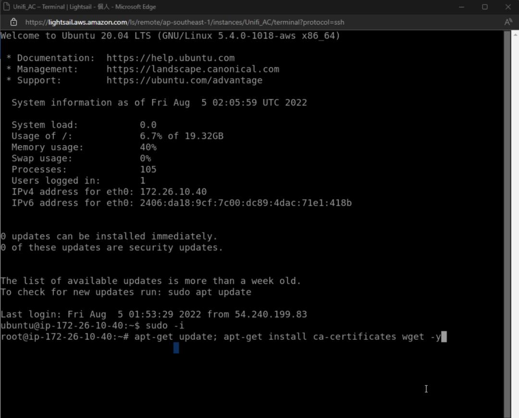Screen dimensions: 519x418
Task: Minimize the Edge window
Action: [461, 7]
